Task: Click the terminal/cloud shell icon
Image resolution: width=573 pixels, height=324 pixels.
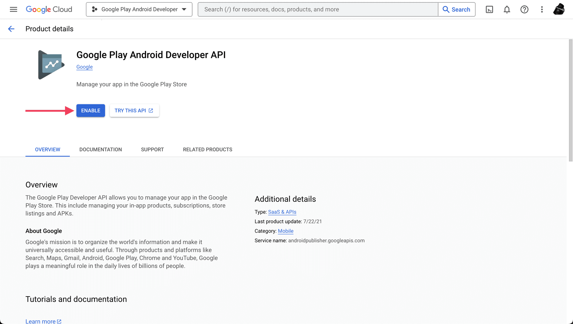Action: pos(489,10)
